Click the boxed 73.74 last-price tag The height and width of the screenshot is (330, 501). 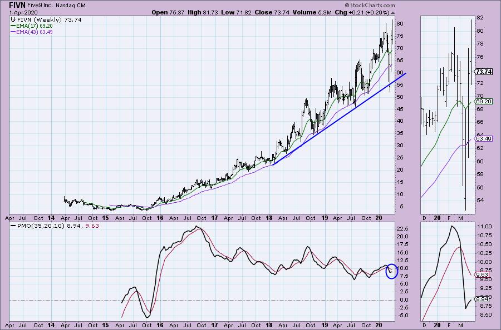484,72
